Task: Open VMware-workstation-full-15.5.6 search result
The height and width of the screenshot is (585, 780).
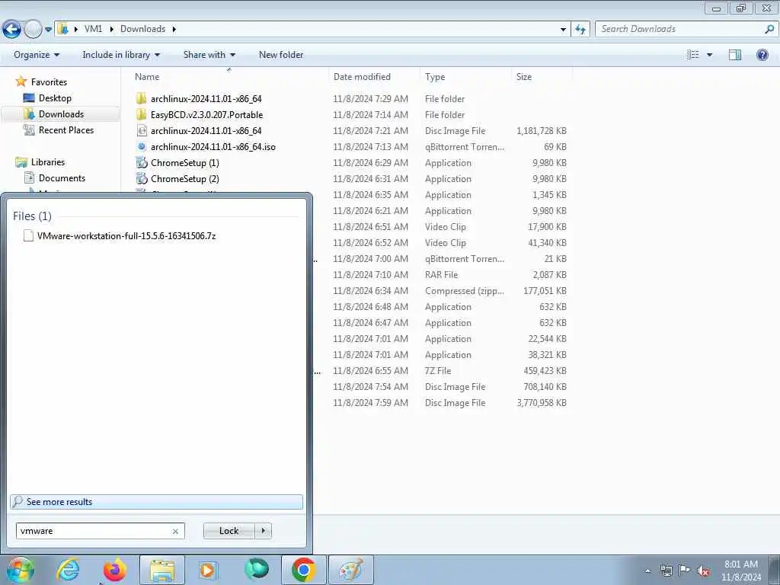Action: tap(126, 236)
